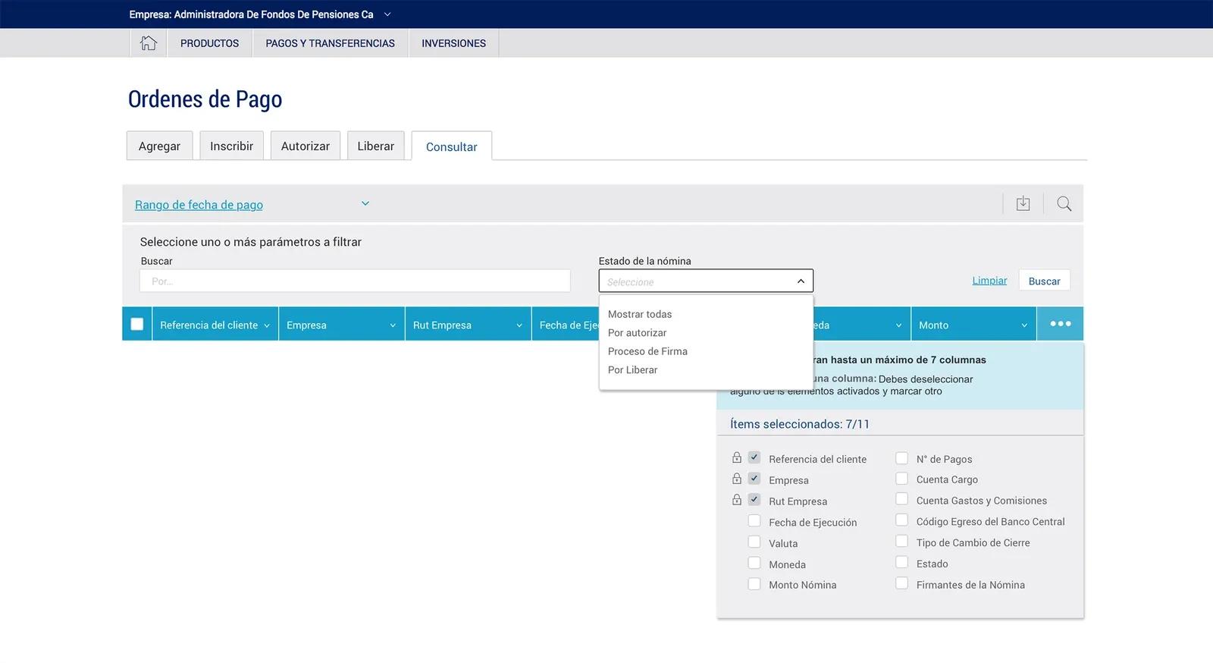Click lock icon beside Rut Empresa option
Image resolution: width=1213 pixels, height=663 pixels.
point(737,500)
